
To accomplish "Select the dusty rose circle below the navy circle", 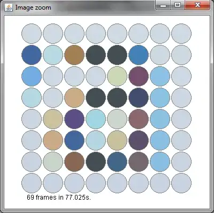I will pos(139,119).
